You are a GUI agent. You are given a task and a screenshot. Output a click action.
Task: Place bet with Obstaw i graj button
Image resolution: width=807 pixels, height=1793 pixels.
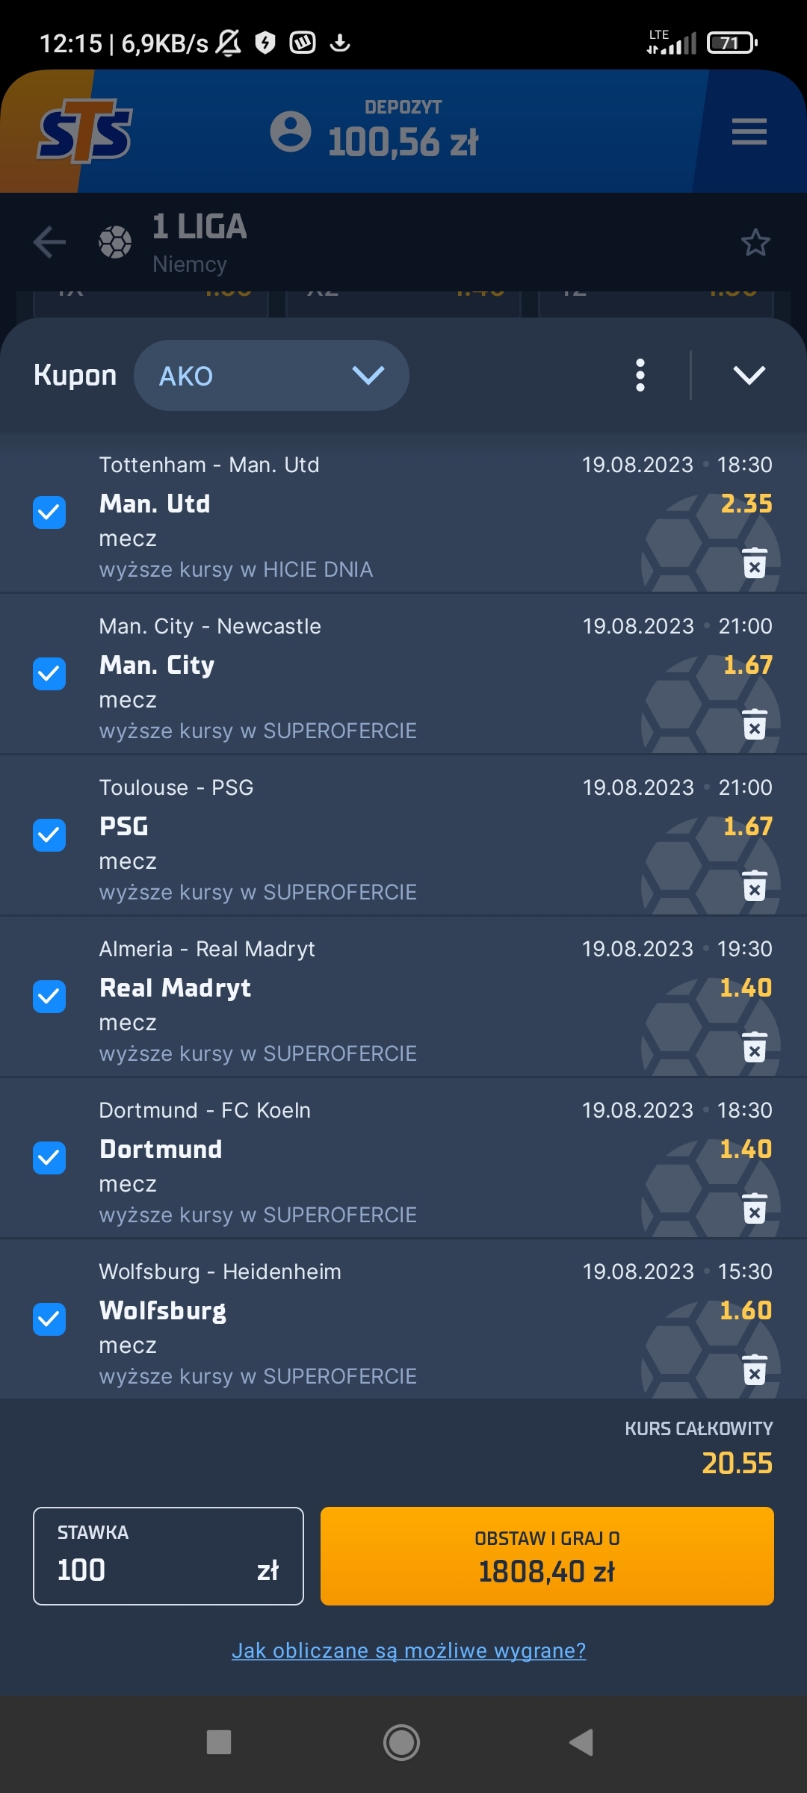click(547, 1556)
